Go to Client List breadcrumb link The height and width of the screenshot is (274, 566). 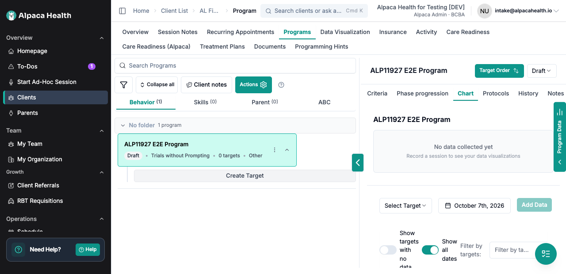tap(175, 11)
